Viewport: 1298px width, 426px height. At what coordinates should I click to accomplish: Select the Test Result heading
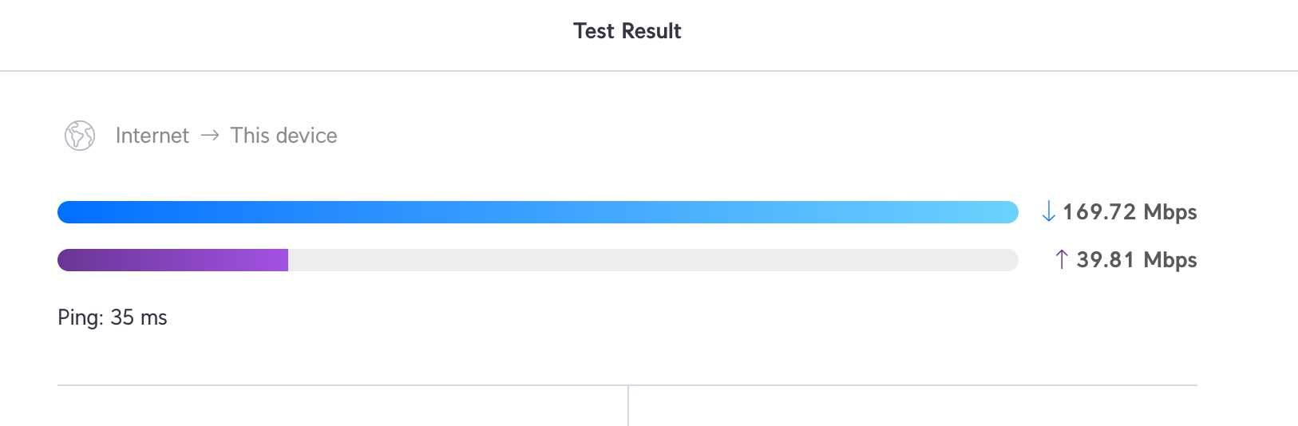627,31
